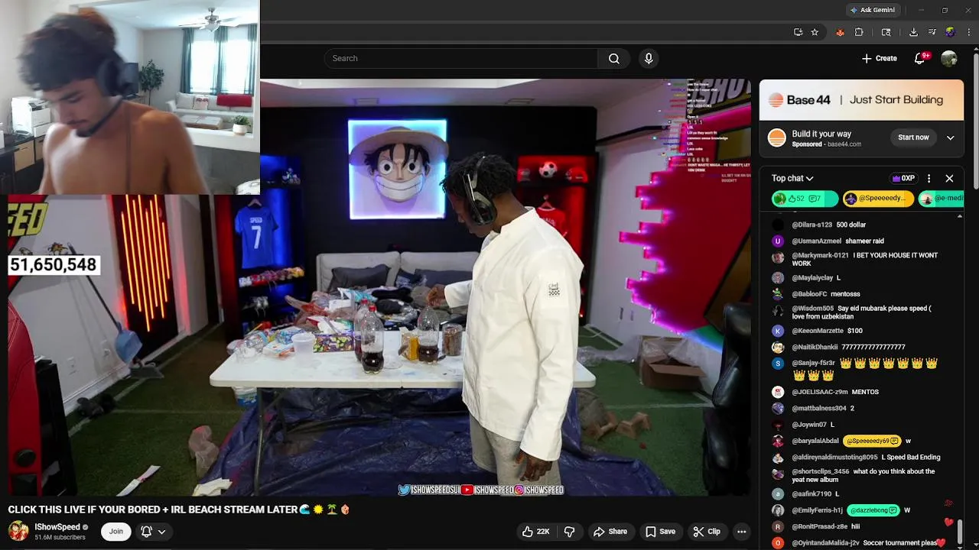Open the Top chat mode dropdown
This screenshot has width=979, height=550.
[792, 178]
